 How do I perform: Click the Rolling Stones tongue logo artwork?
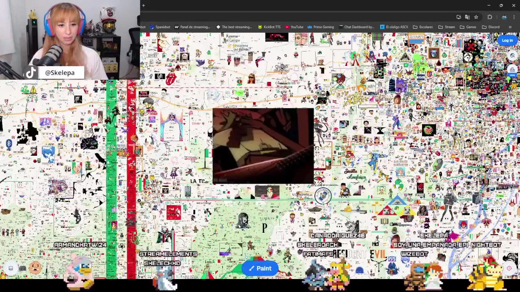171,79
